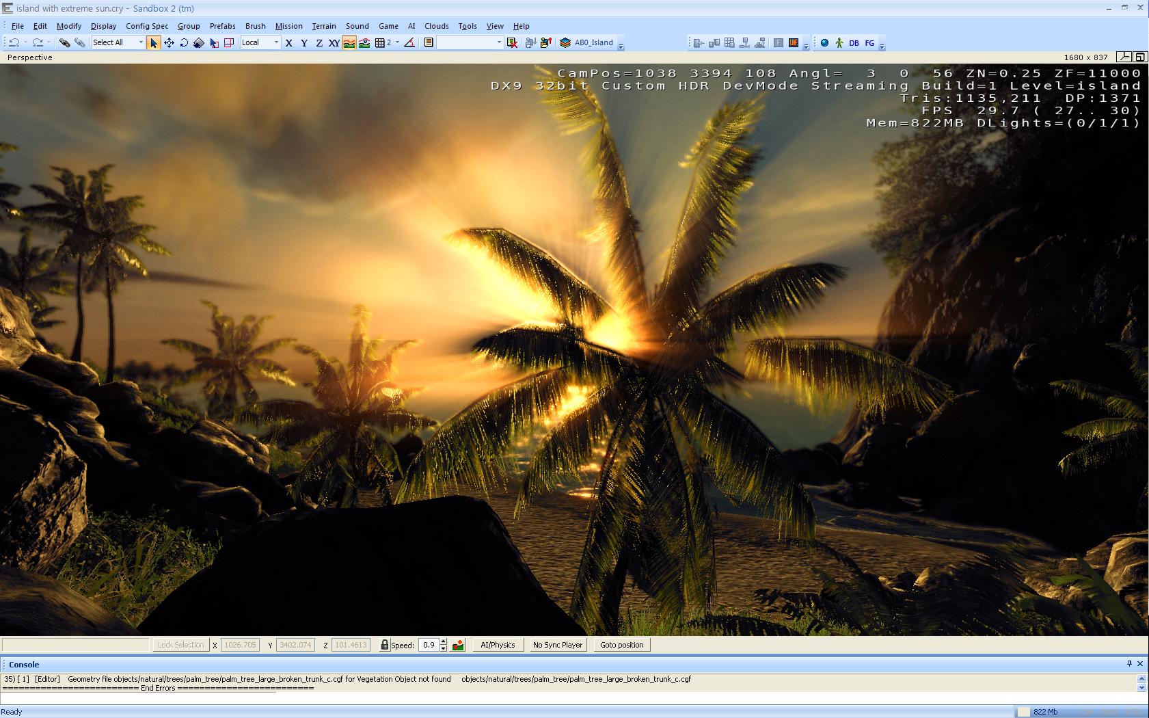This screenshot has width=1149, height=718.
Task: Click the grid table toolbar icon
Action: pyautogui.click(x=729, y=42)
